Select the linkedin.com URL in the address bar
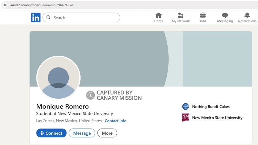This screenshot has height=145, width=258. click(41, 5)
